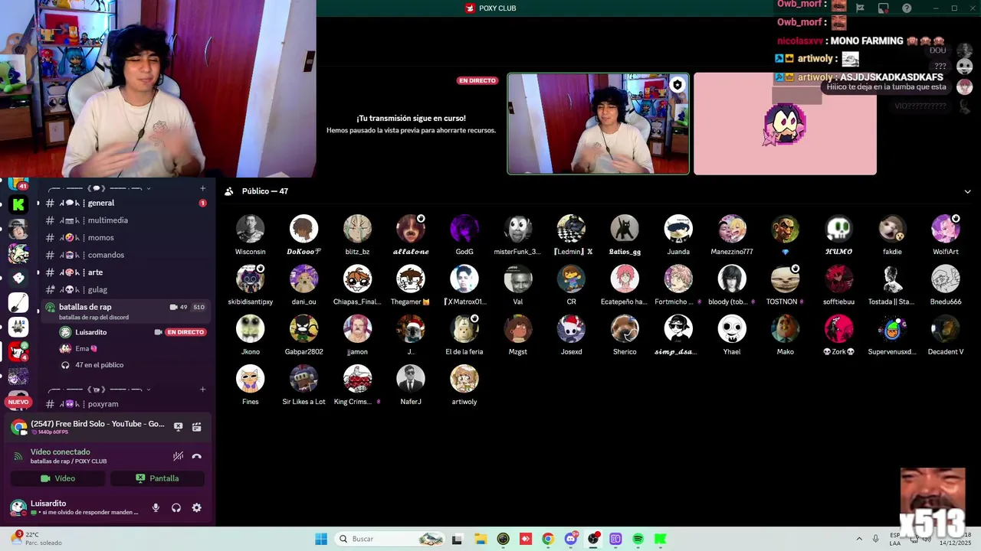Screen dimensions: 981x551
Task: Open Windows Start menu
Action: [321, 539]
